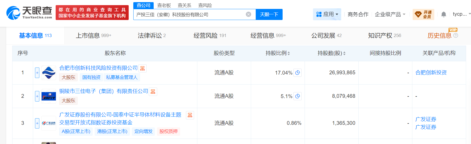Viewport: 471px width, 144px height.
Task: Click the 合肥创新投资 company logo thumbnail
Action: [49, 73]
